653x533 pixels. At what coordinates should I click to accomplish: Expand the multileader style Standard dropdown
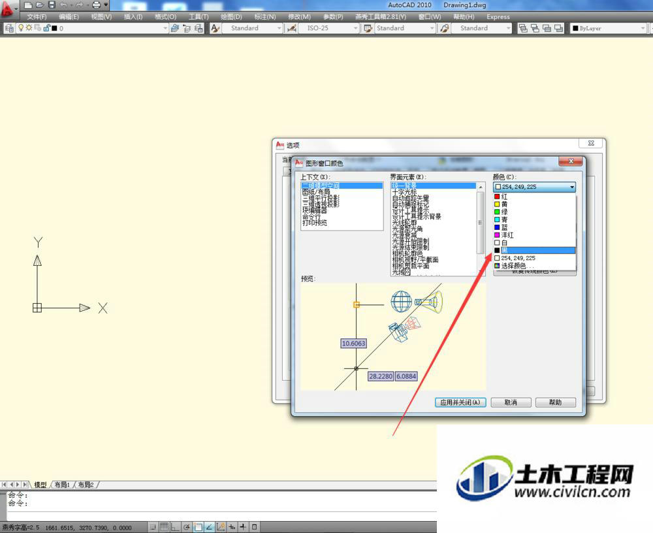(x=509, y=28)
